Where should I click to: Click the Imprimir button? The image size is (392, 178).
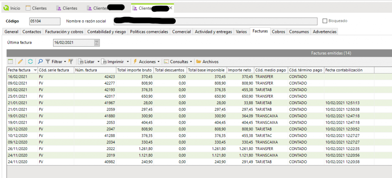[x=113, y=62]
